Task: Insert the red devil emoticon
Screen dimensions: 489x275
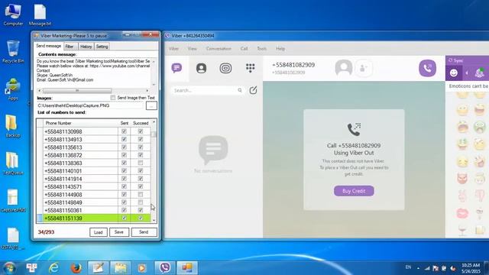Action: pyautogui.click(x=462, y=178)
